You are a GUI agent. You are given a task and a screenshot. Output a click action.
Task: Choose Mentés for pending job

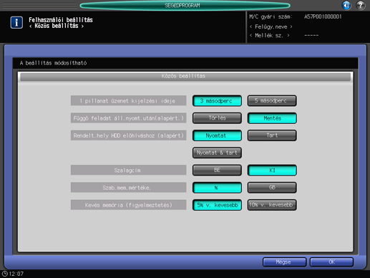272,118
